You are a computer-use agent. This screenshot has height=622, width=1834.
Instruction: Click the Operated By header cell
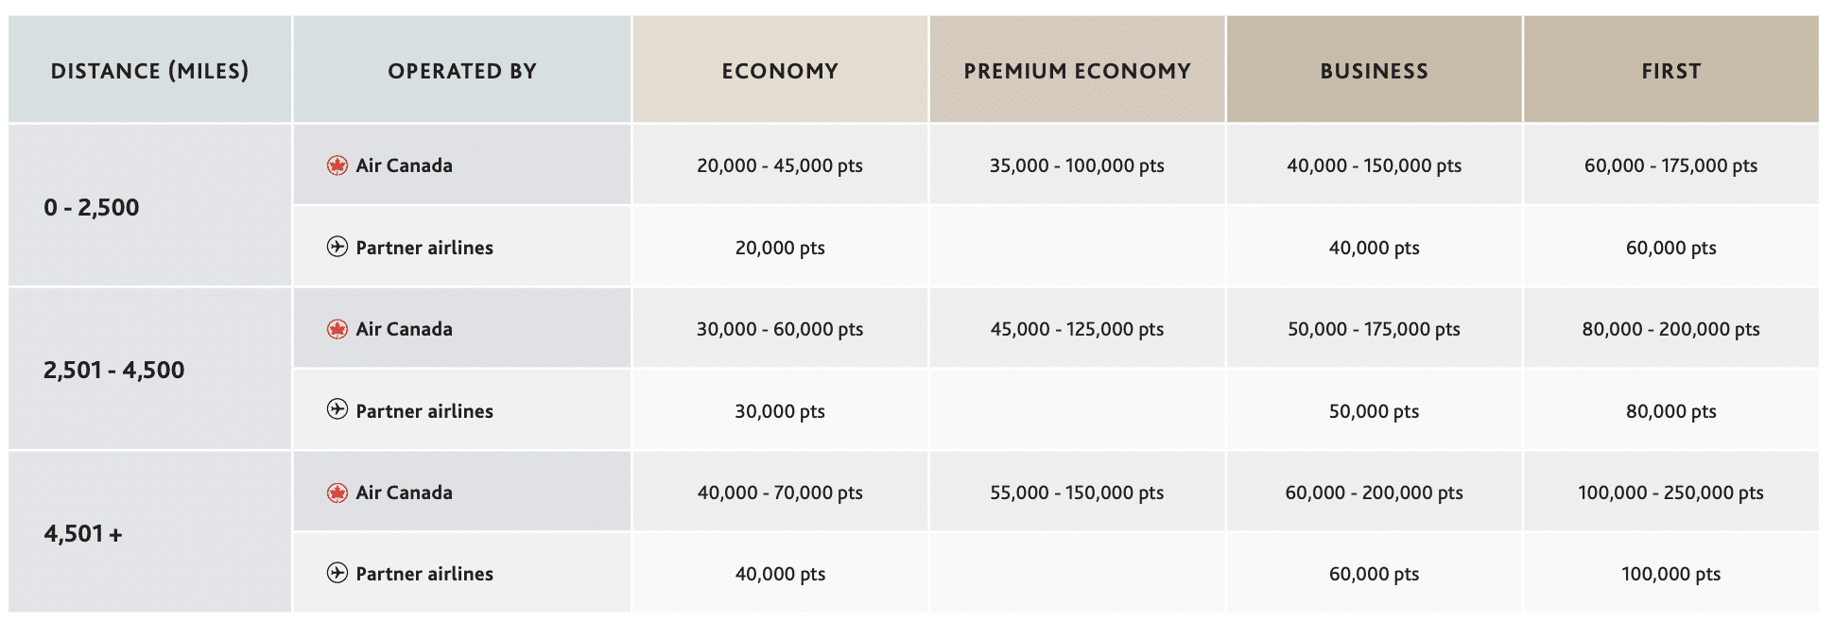(x=462, y=71)
